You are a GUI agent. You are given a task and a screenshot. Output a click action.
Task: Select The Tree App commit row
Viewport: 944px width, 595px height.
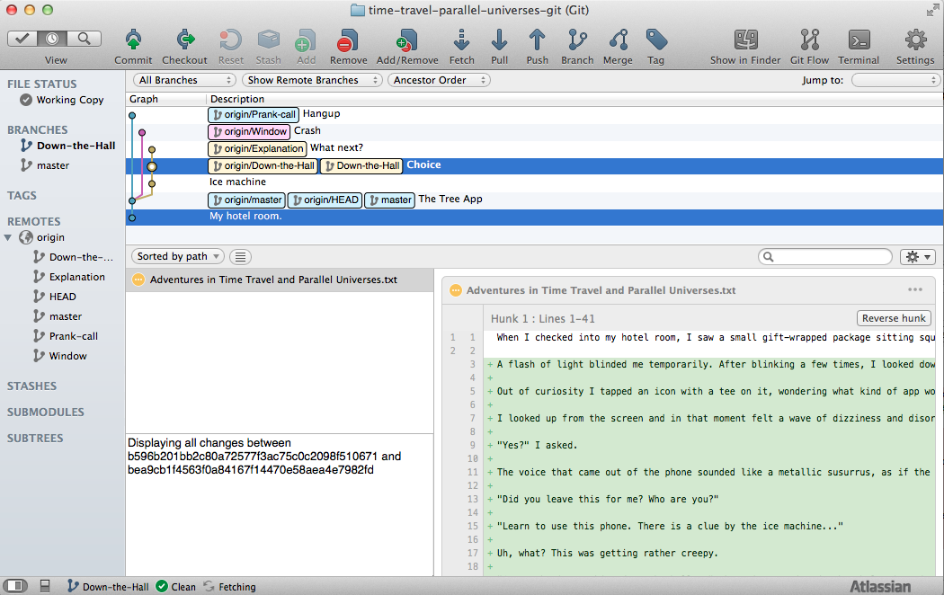(535, 200)
